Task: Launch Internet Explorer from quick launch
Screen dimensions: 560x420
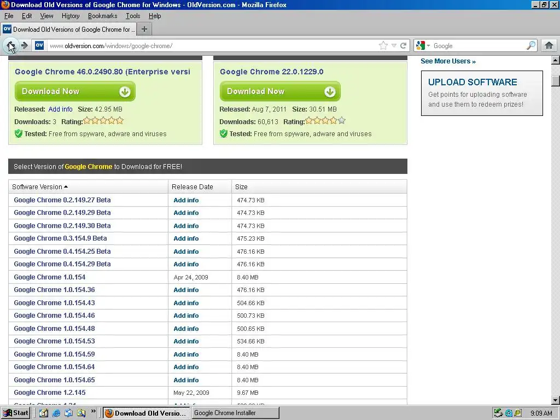Action: point(56,413)
